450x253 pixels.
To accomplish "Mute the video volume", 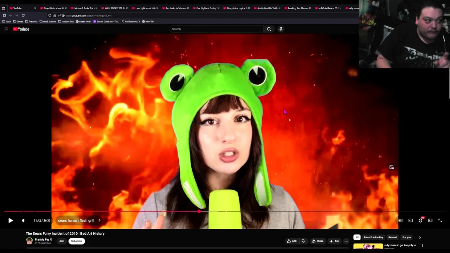I will 24,221.
